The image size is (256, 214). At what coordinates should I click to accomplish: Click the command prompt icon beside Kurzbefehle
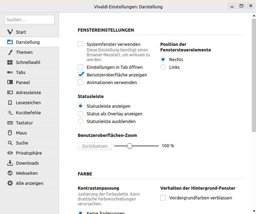click(x=10, y=113)
